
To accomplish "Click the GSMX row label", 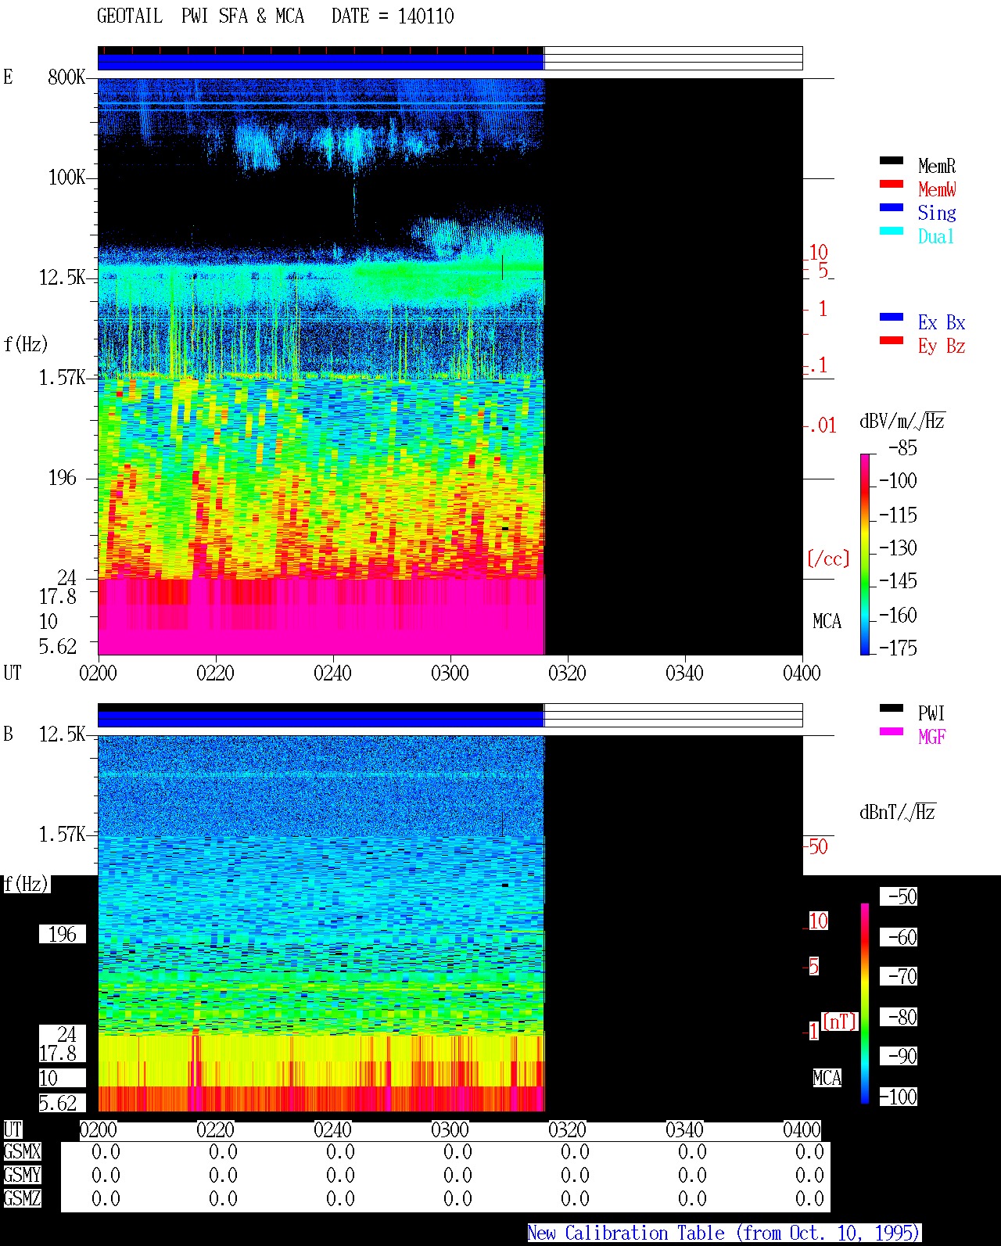I will (x=22, y=1151).
